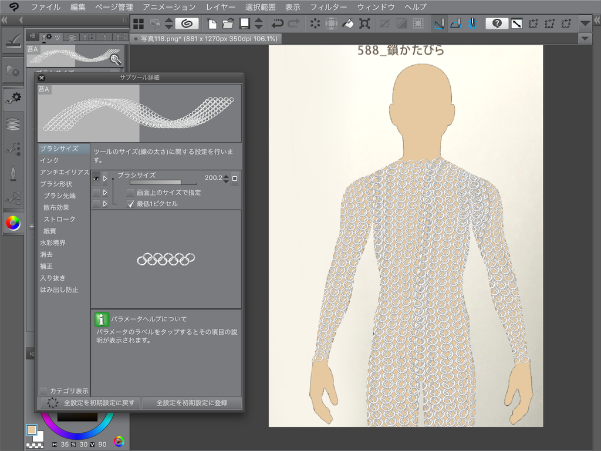Viewport: 601px width, 451px height.
Task: Click the question mark help icon
Action: point(497,23)
